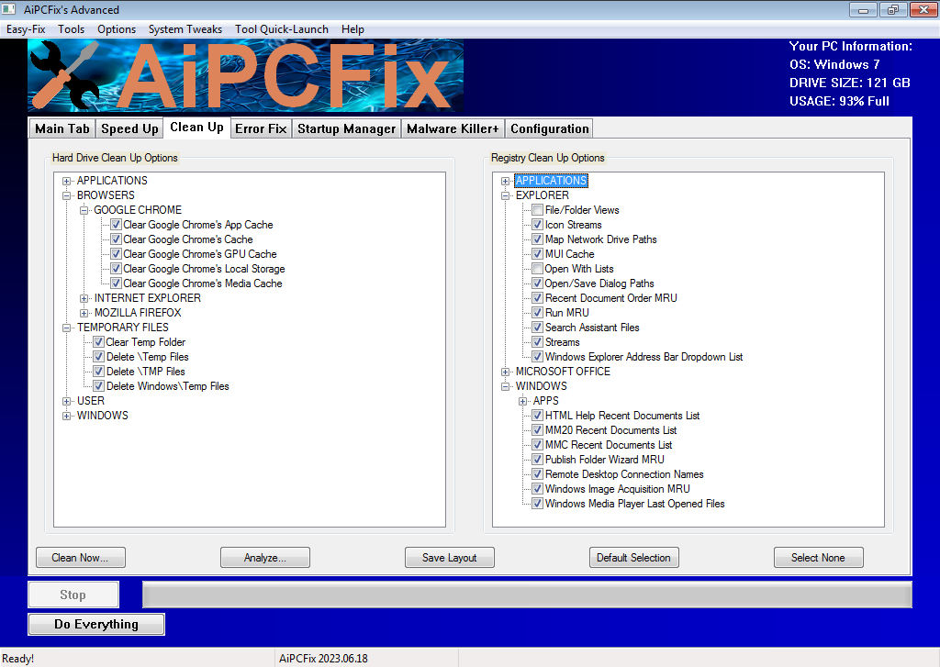The height and width of the screenshot is (667, 940).
Task: Expand APPLICATIONS in Hard Drive Clean Up tree
Action: (x=66, y=181)
